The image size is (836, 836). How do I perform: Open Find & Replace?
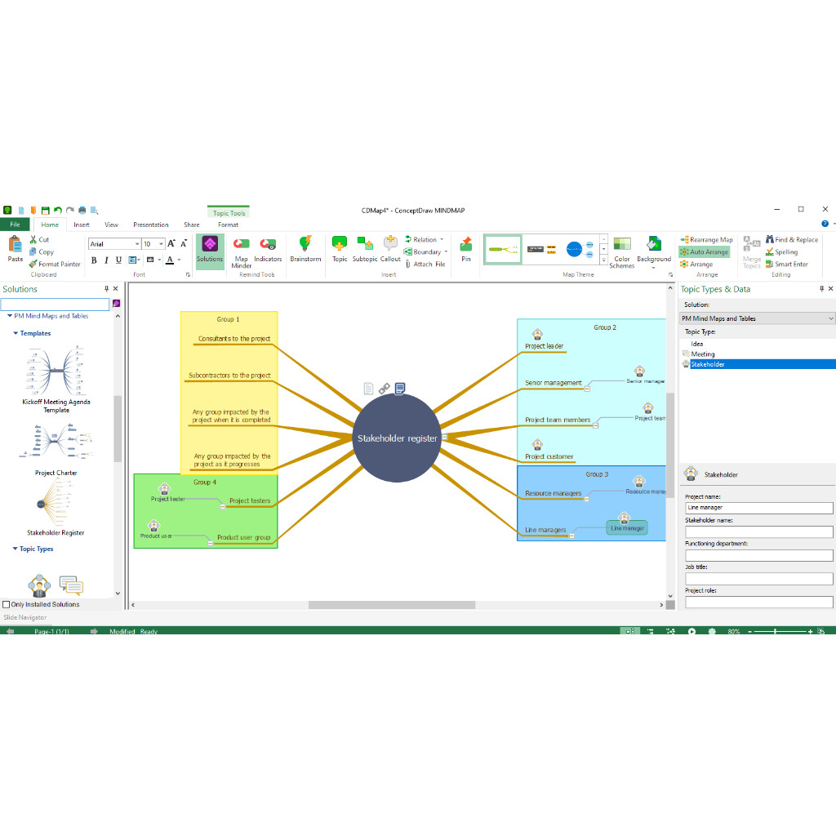tap(792, 240)
